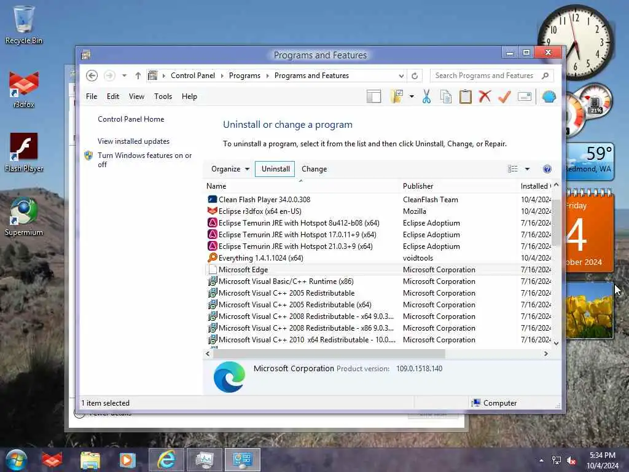Click the Paste clipboard icon
This screenshot has width=629, height=472.
click(466, 96)
